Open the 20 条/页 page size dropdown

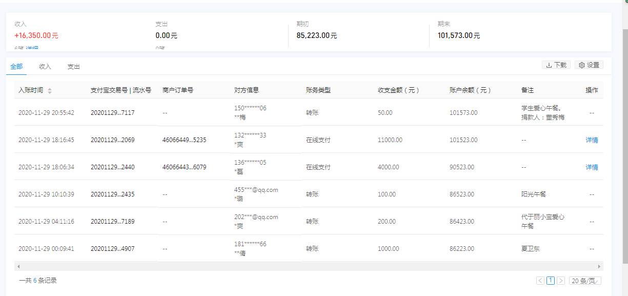click(x=585, y=281)
